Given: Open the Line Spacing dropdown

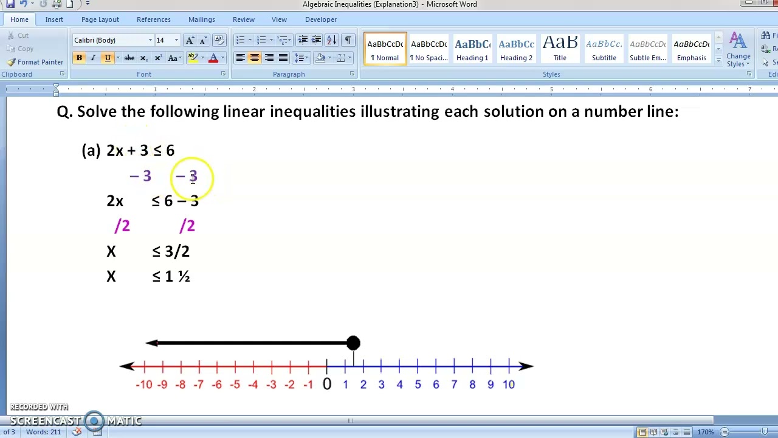Looking at the screenshot, I should 300,58.
